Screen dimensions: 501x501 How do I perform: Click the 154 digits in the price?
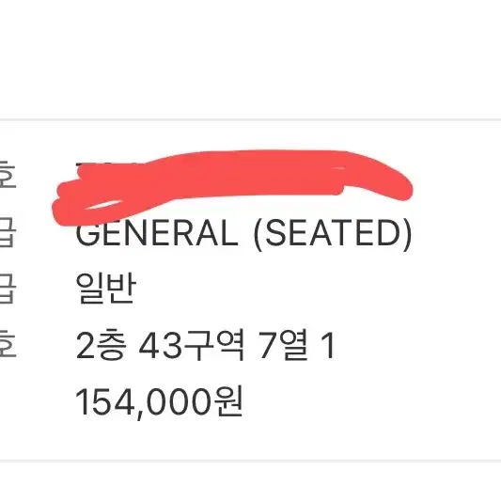point(104,401)
